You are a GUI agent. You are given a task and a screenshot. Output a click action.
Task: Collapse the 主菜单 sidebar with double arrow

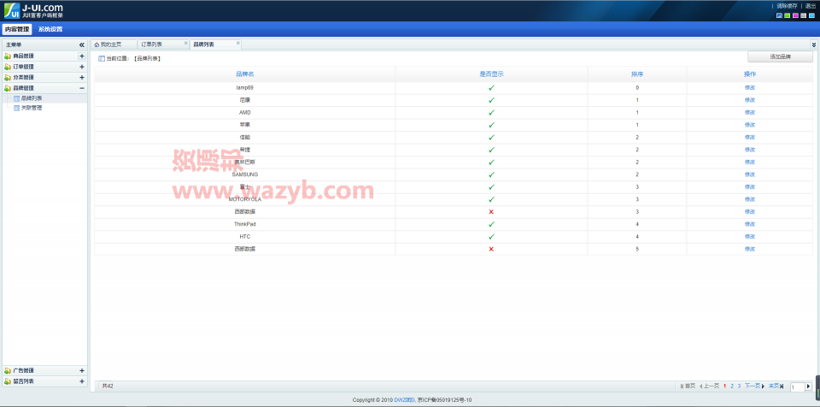pos(82,45)
